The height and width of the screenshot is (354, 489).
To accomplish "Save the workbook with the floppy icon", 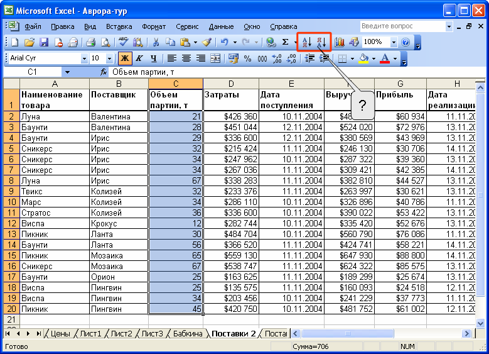I will point(44,42).
